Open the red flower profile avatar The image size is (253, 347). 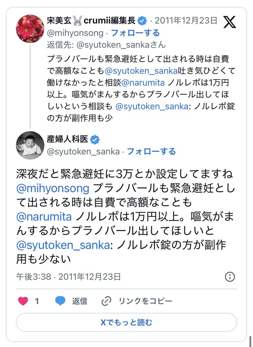pyautogui.click(x=30, y=28)
